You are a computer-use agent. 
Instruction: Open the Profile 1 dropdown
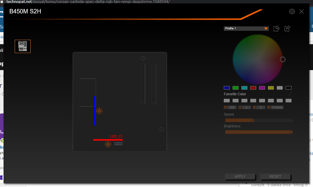(246, 29)
